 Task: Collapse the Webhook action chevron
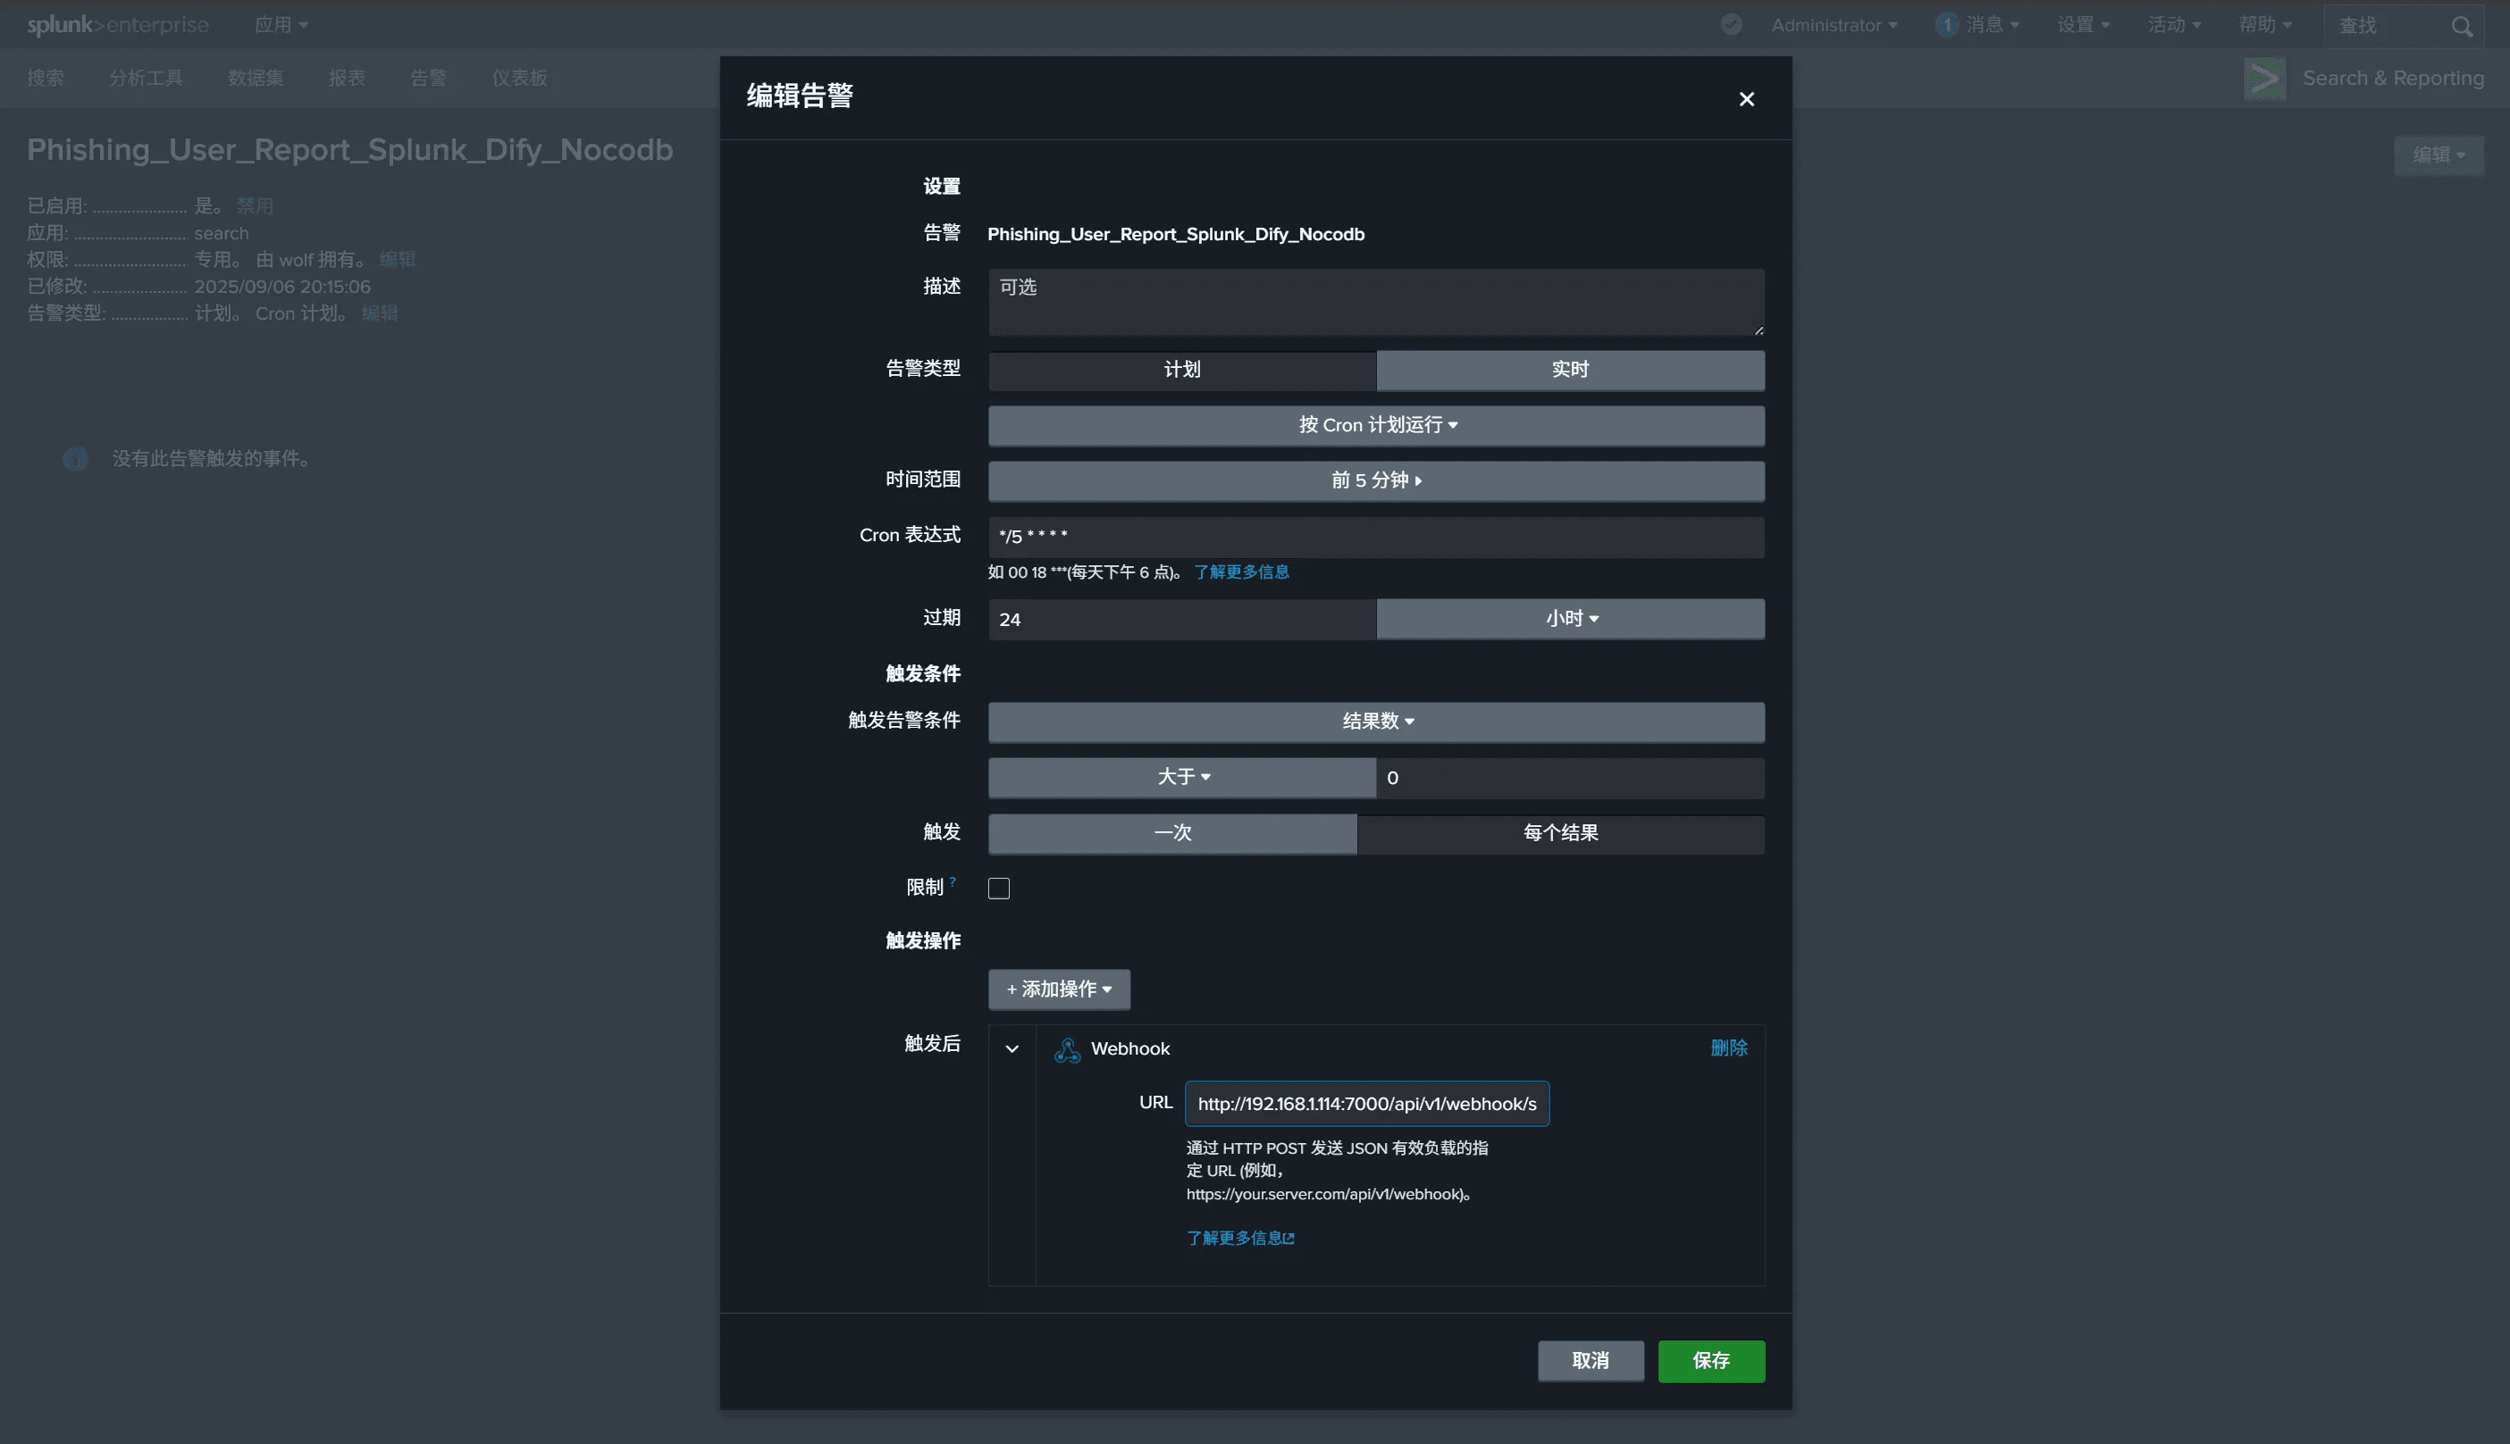1012,1049
